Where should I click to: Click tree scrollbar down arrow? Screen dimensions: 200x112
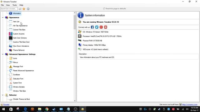75,101
